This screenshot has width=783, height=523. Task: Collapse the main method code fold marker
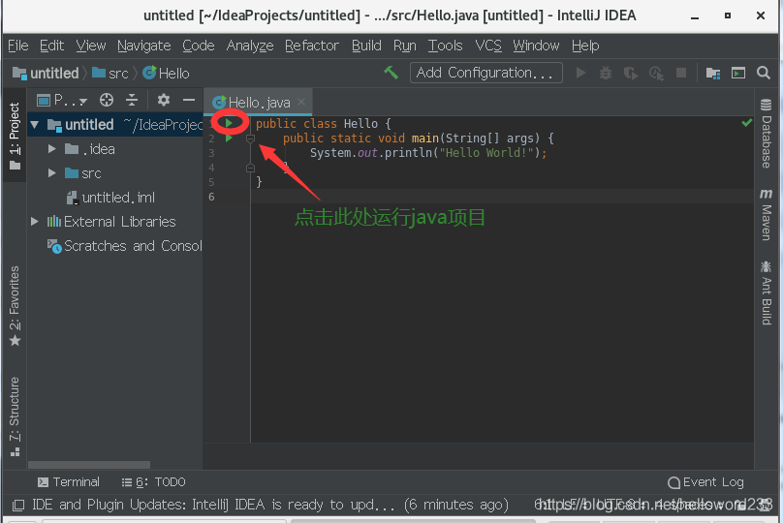pyautogui.click(x=251, y=138)
